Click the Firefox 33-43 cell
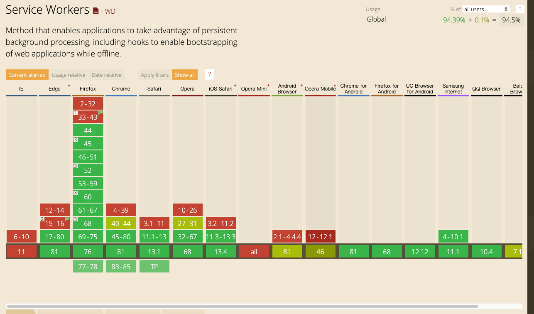 coord(88,117)
